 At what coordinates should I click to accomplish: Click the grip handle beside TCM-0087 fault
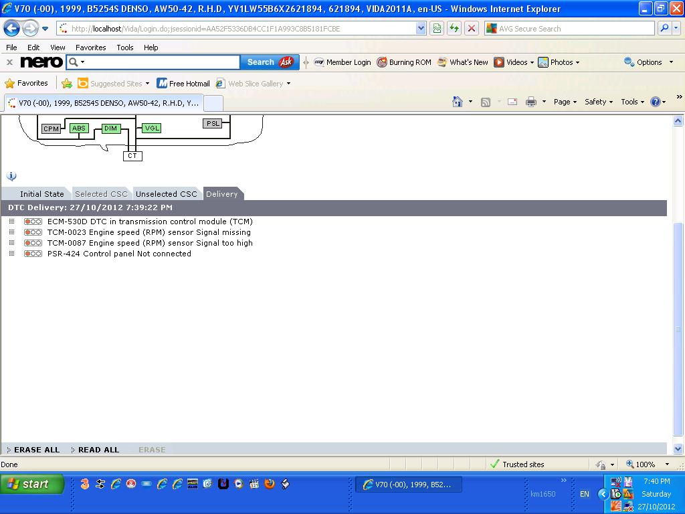(11, 243)
